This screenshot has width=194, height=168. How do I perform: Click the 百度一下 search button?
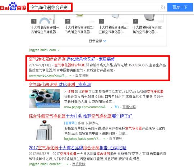[x=180, y=7]
